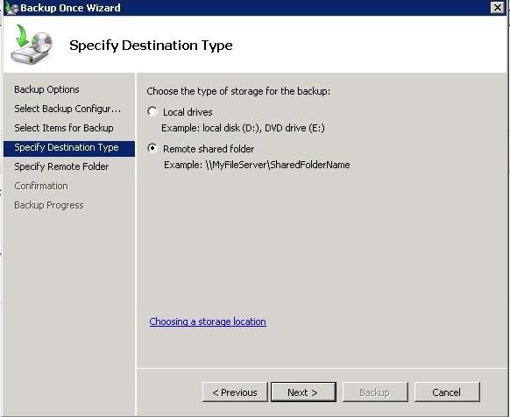Close the Backup Once Wizard window
510x417 pixels.
point(498,8)
